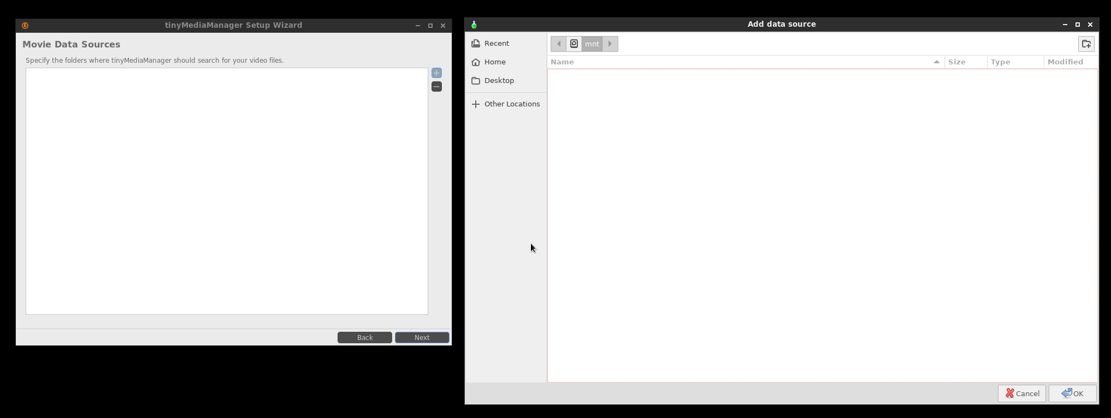Maximize the Add data source window
This screenshot has height=418, width=1111.
click(1078, 25)
